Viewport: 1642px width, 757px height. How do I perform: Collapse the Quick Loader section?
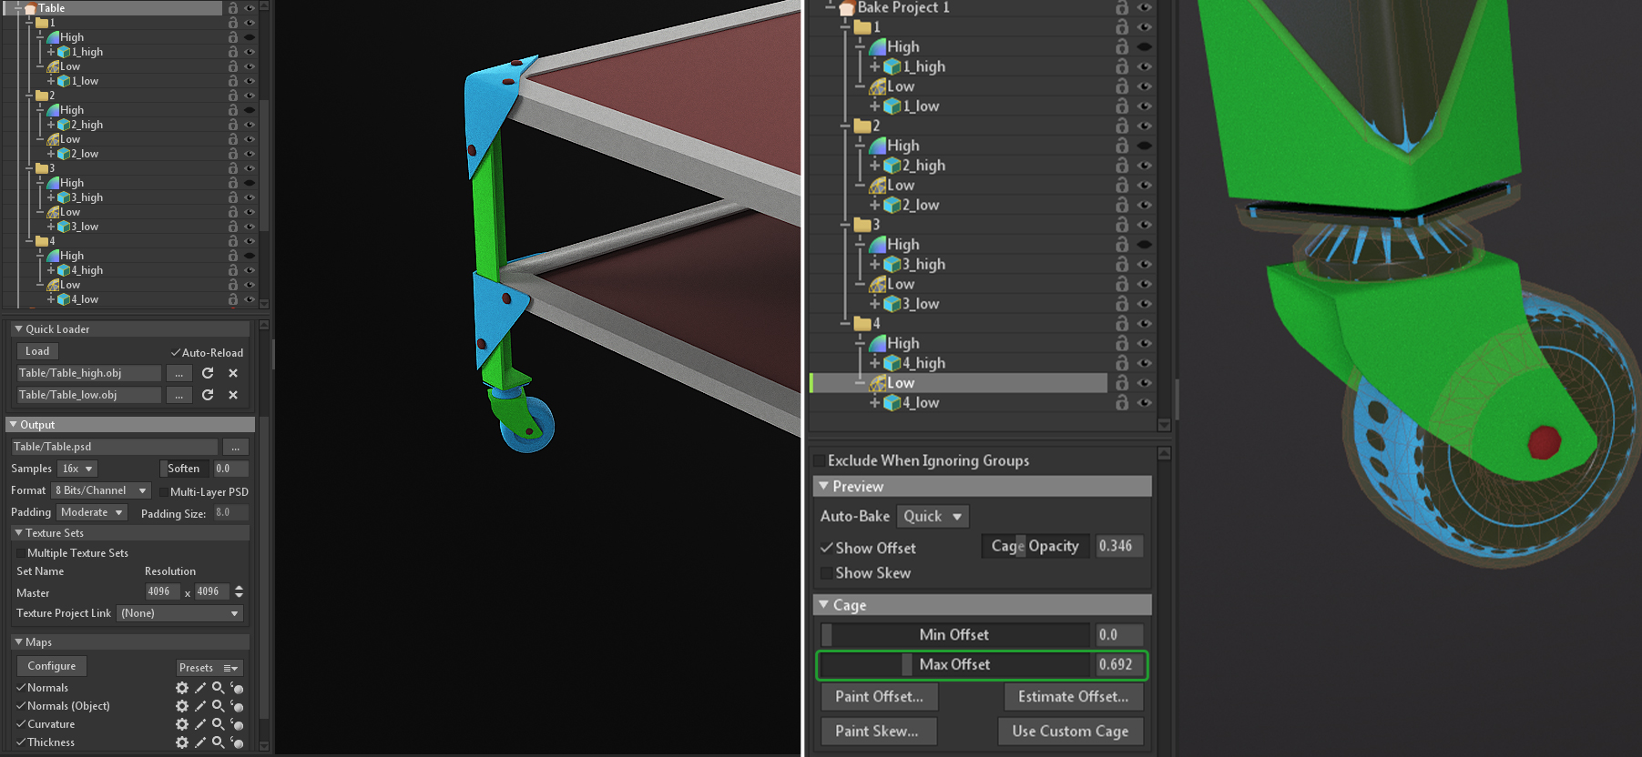click(18, 329)
